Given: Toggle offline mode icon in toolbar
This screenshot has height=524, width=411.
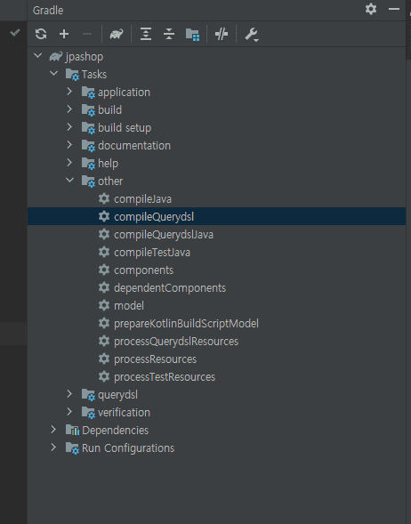Looking at the screenshot, I should pyautogui.click(x=222, y=34).
